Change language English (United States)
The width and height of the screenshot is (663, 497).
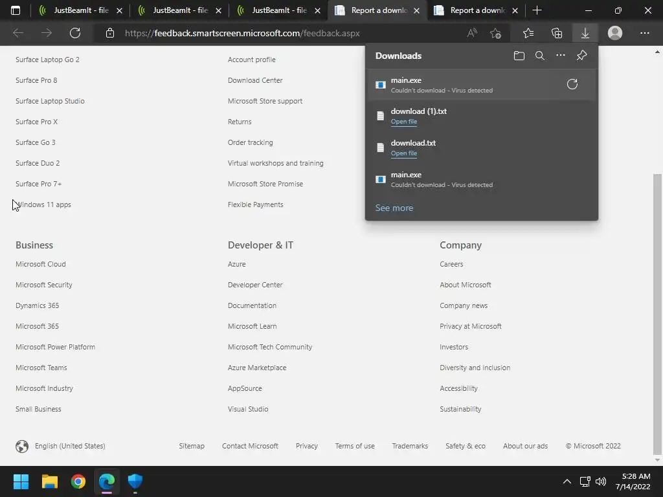click(x=60, y=446)
